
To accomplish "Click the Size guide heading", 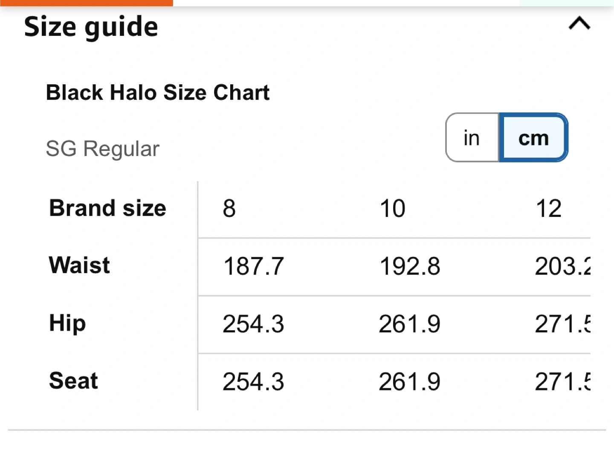I will point(91,26).
